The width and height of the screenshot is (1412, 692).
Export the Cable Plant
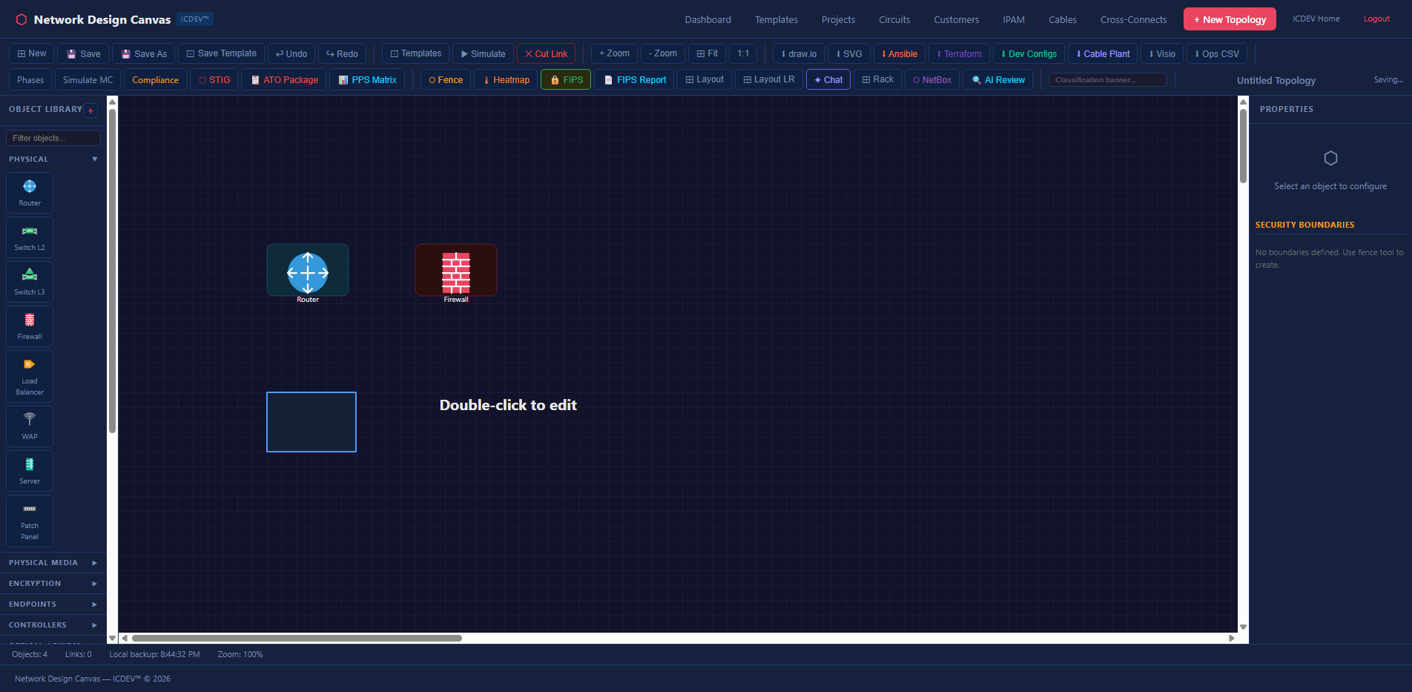click(x=1103, y=54)
